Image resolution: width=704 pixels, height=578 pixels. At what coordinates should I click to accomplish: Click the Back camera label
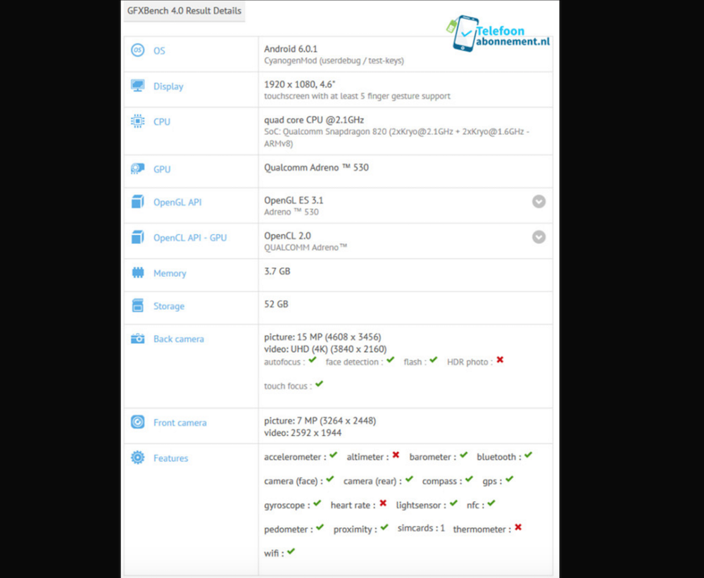(179, 339)
